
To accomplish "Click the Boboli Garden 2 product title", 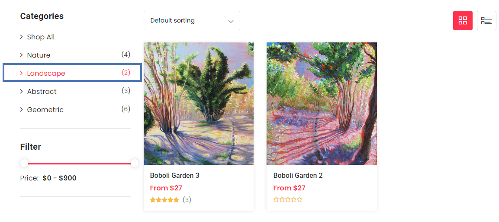I will tap(298, 176).
